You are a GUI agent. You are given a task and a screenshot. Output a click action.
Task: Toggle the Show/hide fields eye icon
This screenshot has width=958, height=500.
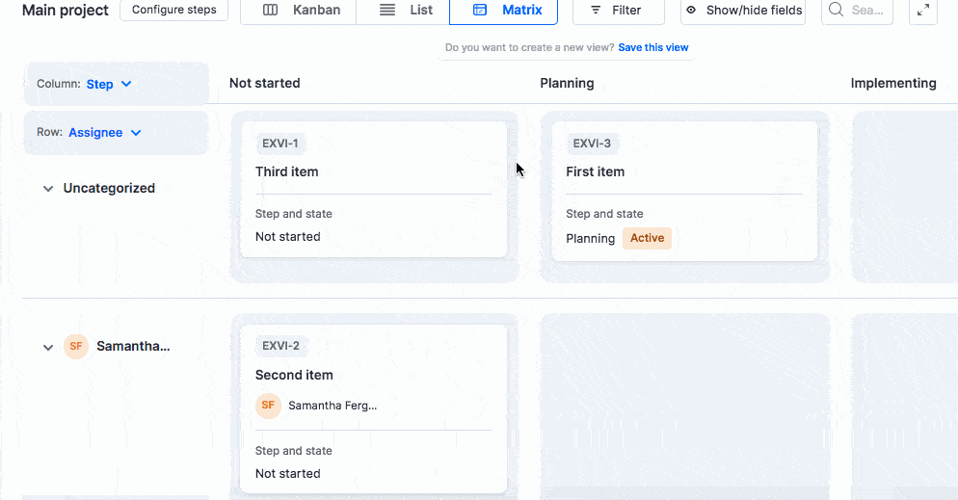coord(691,10)
